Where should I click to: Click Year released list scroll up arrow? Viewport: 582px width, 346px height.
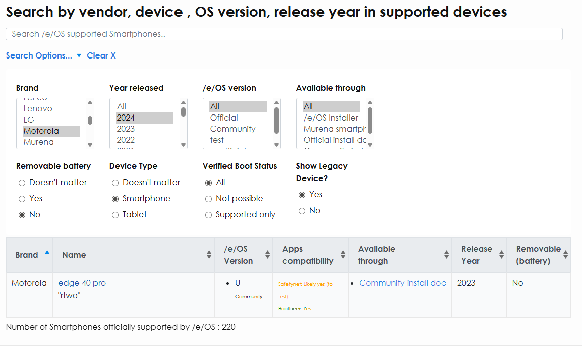coord(184,102)
